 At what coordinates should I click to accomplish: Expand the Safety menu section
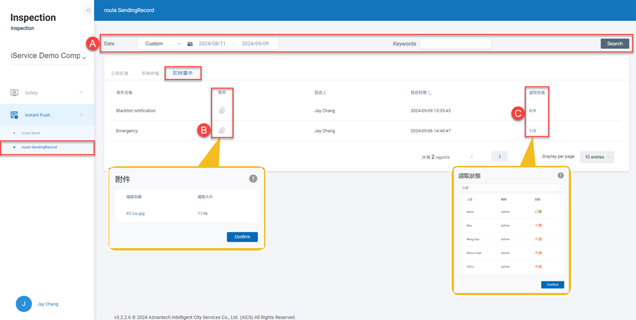pyautogui.click(x=81, y=93)
